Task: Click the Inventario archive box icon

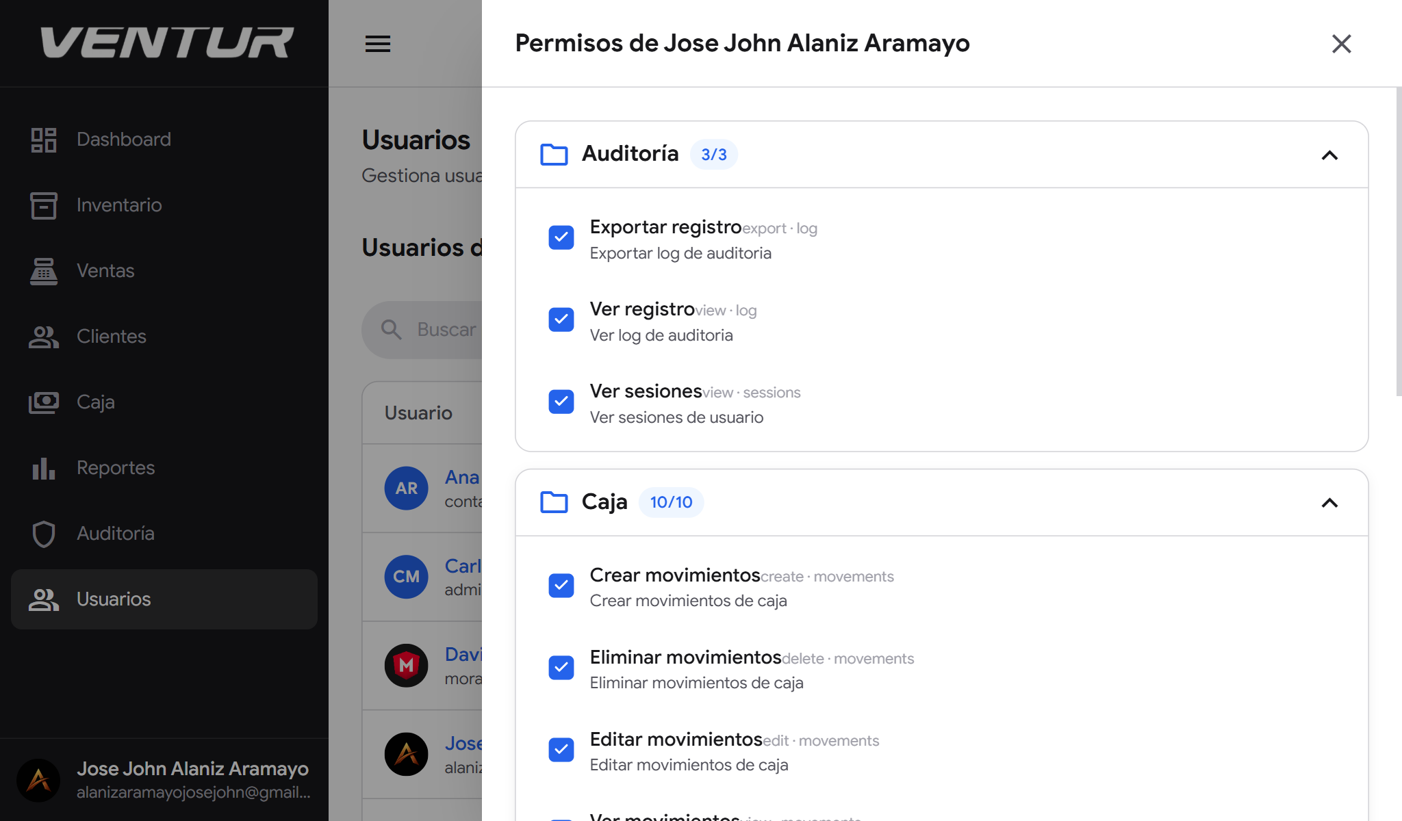Action: pos(44,205)
